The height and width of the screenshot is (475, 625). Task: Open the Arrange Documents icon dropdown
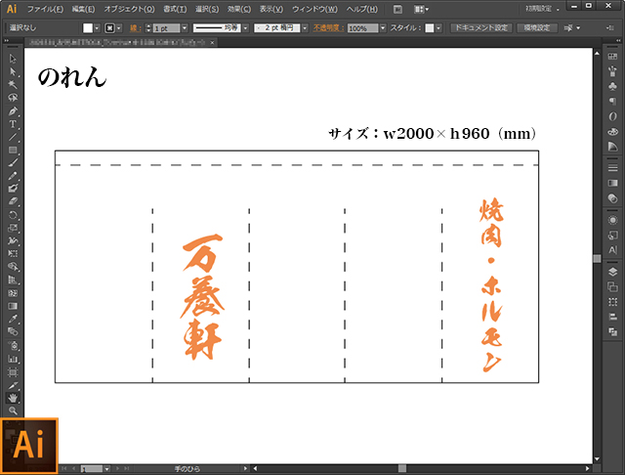click(x=421, y=9)
